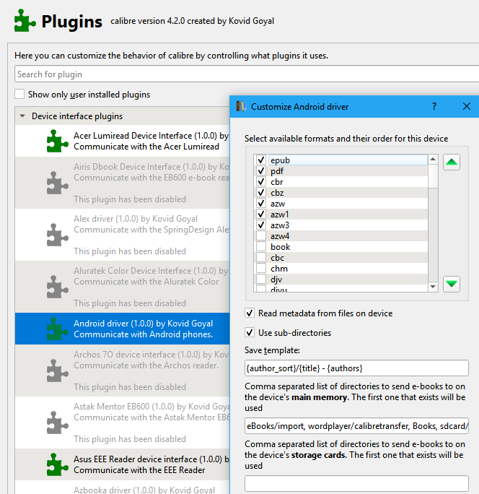Uncheck the azw3 format checkbox
The height and width of the screenshot is (494, 479).
pyautogui.click(x=261, y=225)
